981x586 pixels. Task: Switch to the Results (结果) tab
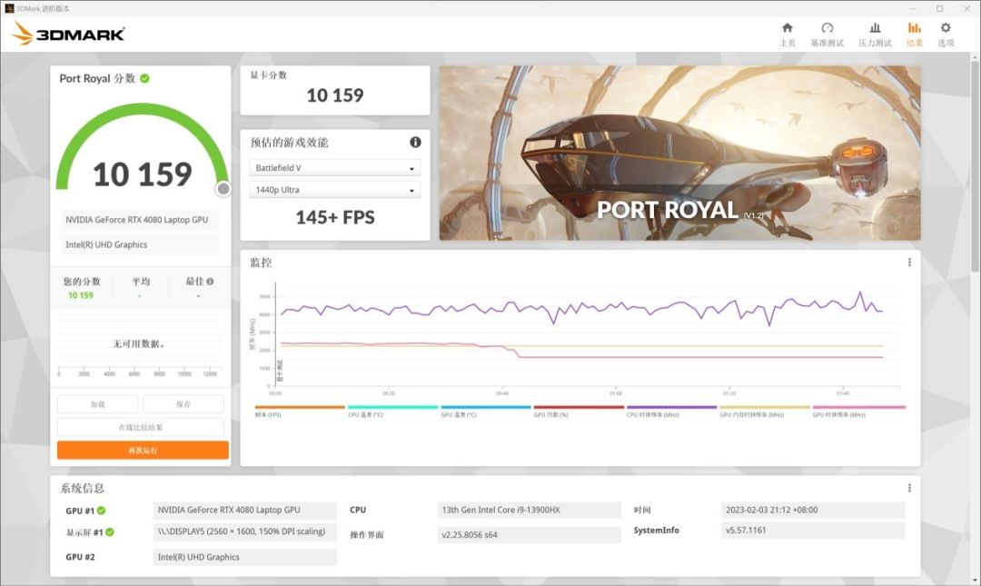click(914, 35)
